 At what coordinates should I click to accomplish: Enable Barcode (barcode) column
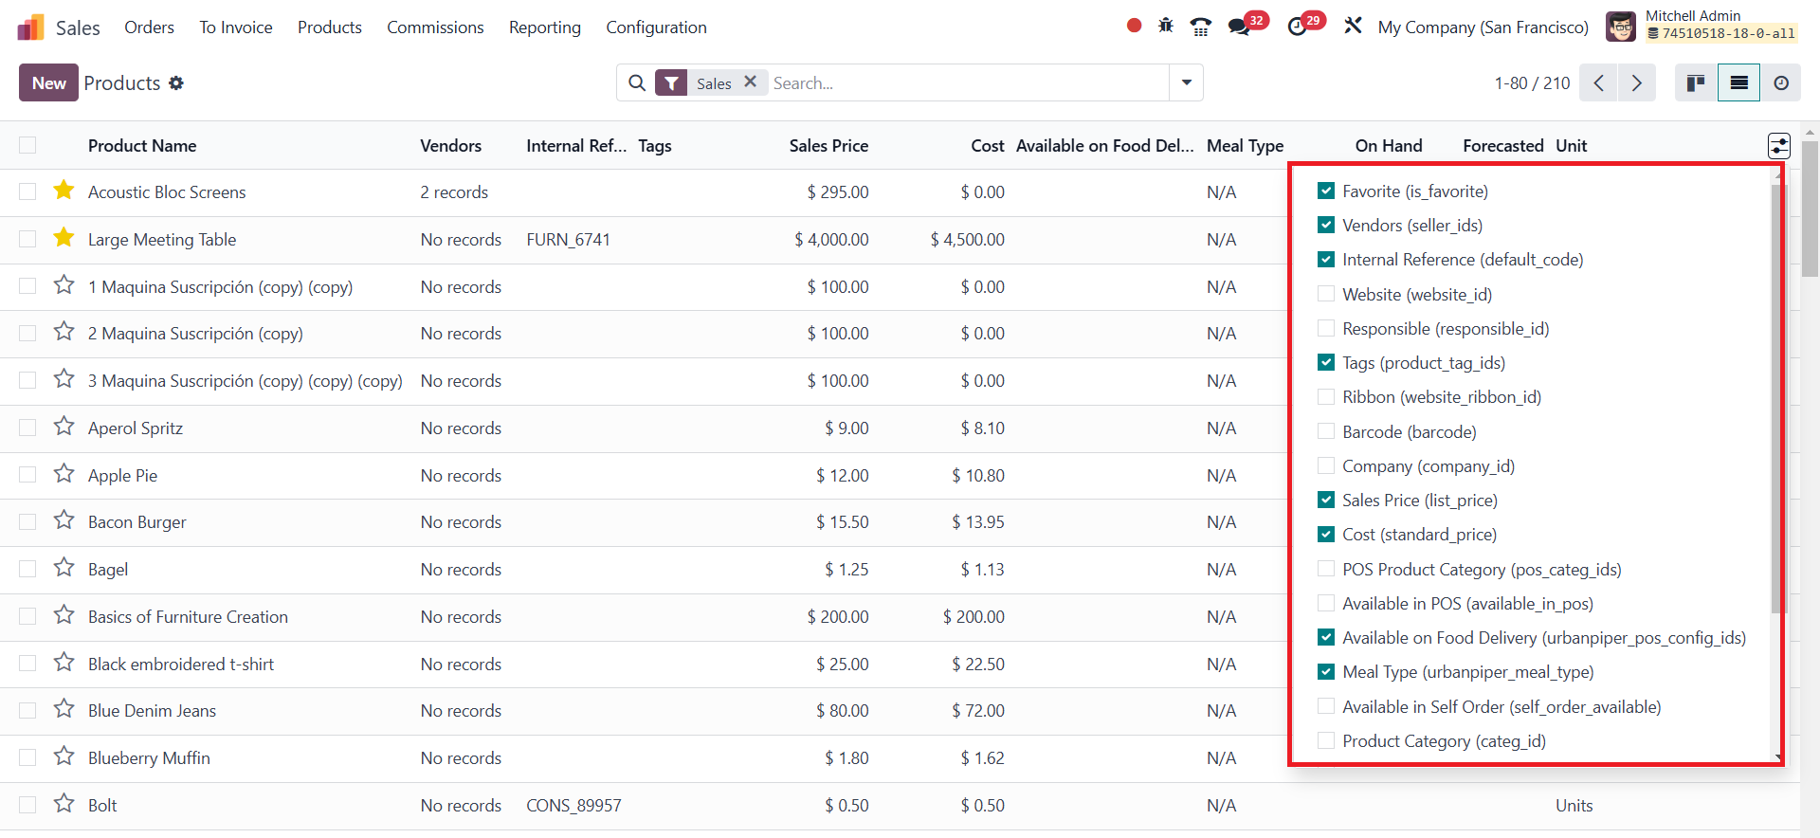click(x=1326, y=432)
